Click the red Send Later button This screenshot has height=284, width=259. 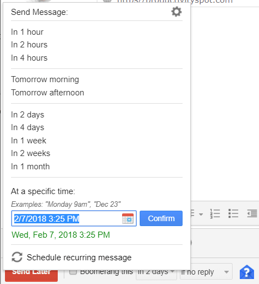31,275
